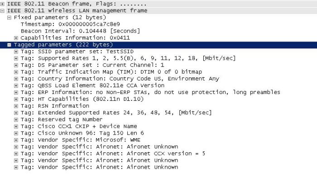Expand the SSID parameter set TestSSID tag
The image size is (317, 188).
(16, 52)
